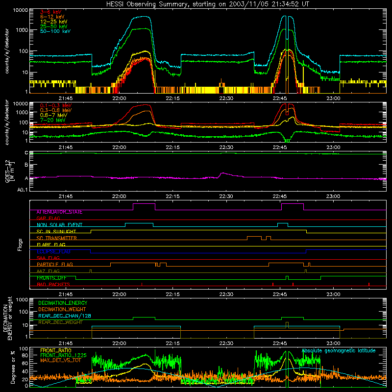Click the 0.8-7 MeV legend entry

(x=53, y=115)
